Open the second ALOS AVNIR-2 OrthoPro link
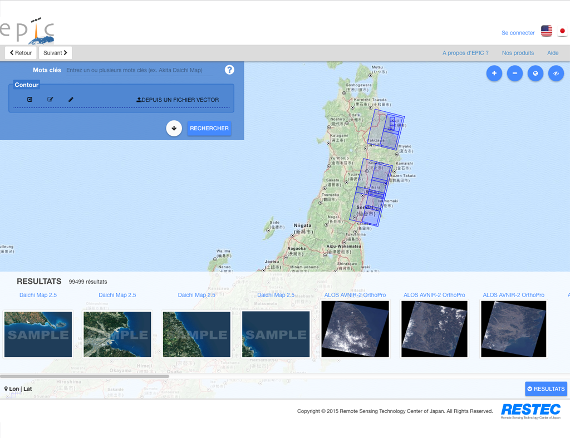 click(434, 295)
